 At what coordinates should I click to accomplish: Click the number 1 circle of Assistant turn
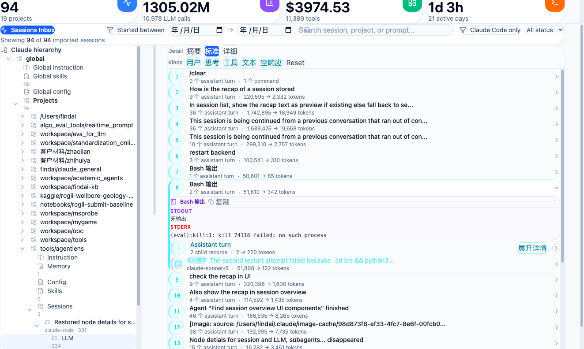pyautogui.click(x=179, y=248)
